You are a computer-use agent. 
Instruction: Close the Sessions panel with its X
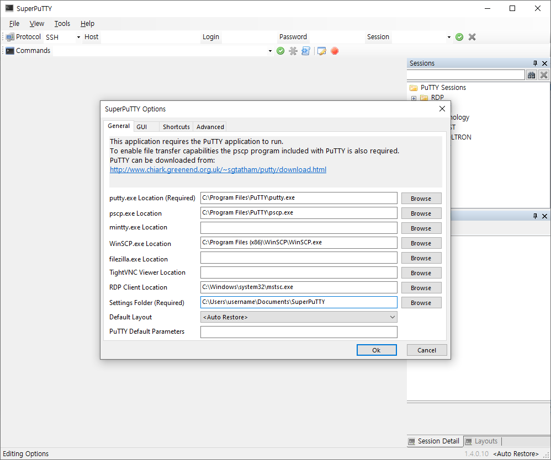[545, 63]
